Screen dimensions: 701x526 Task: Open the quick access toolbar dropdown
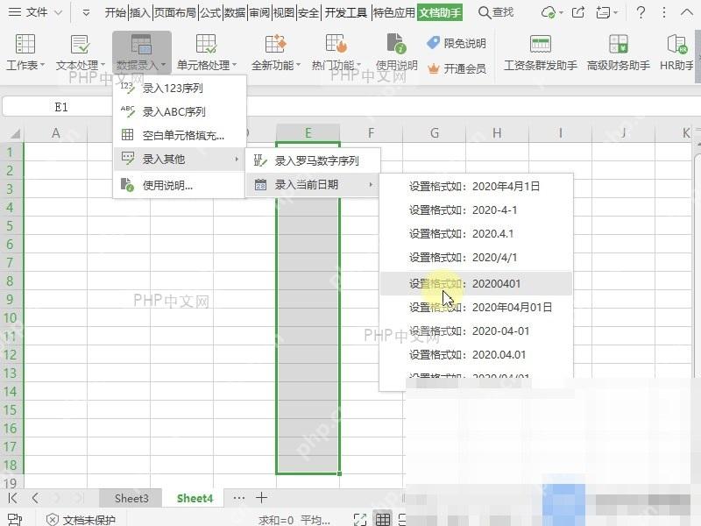point(86,12)
